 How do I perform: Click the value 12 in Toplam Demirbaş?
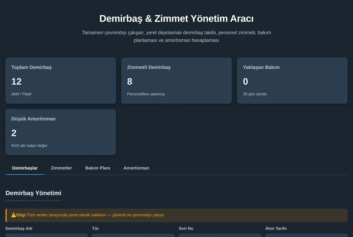point(16,81)
